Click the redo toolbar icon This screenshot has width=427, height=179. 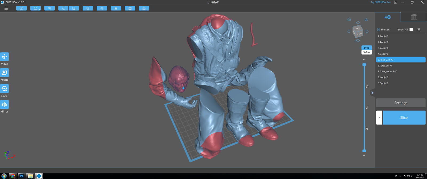pyautogui.click(x=74, y=8)
